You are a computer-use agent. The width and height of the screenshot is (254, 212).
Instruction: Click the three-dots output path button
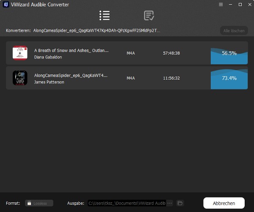(170, 203)
